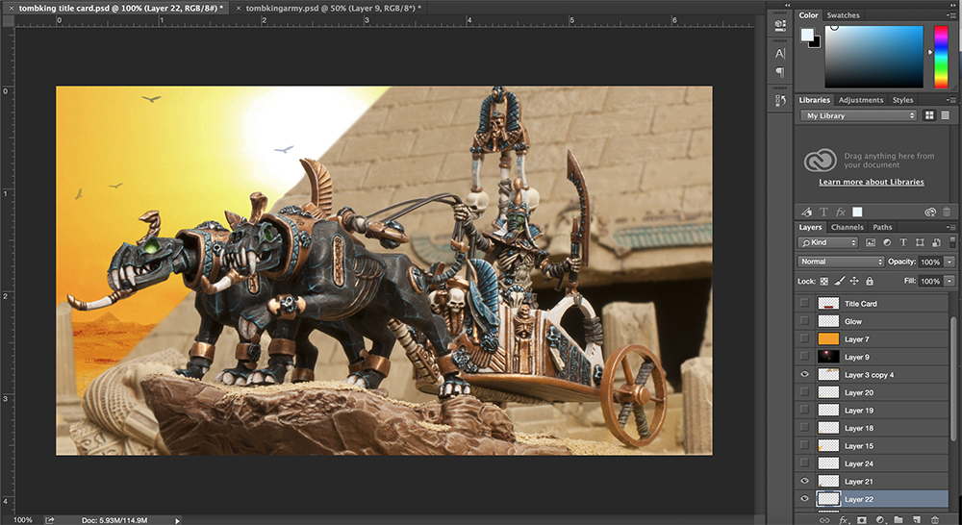Filter layers by type (T) icon
The image size is (962, 525).
pos(903,242)
